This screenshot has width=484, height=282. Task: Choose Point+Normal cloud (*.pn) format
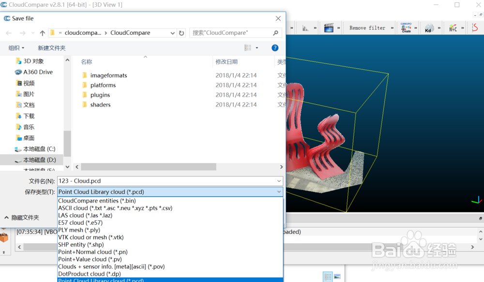170,252
